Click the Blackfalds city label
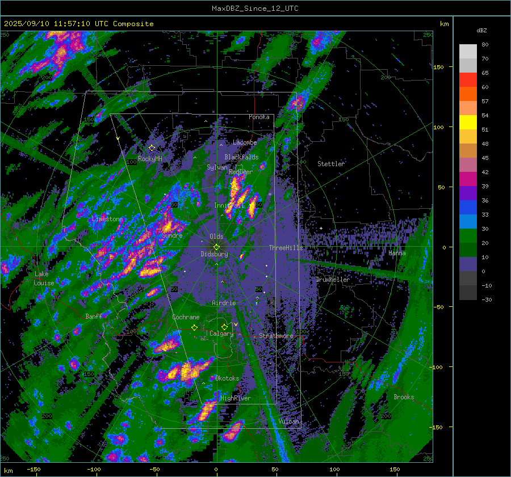 click(x=241, y=157)
